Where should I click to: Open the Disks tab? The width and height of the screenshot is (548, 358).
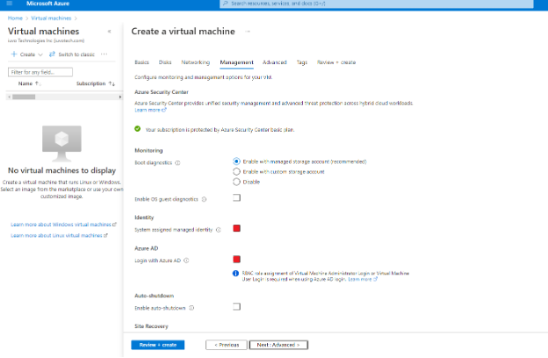pos(165,62)
